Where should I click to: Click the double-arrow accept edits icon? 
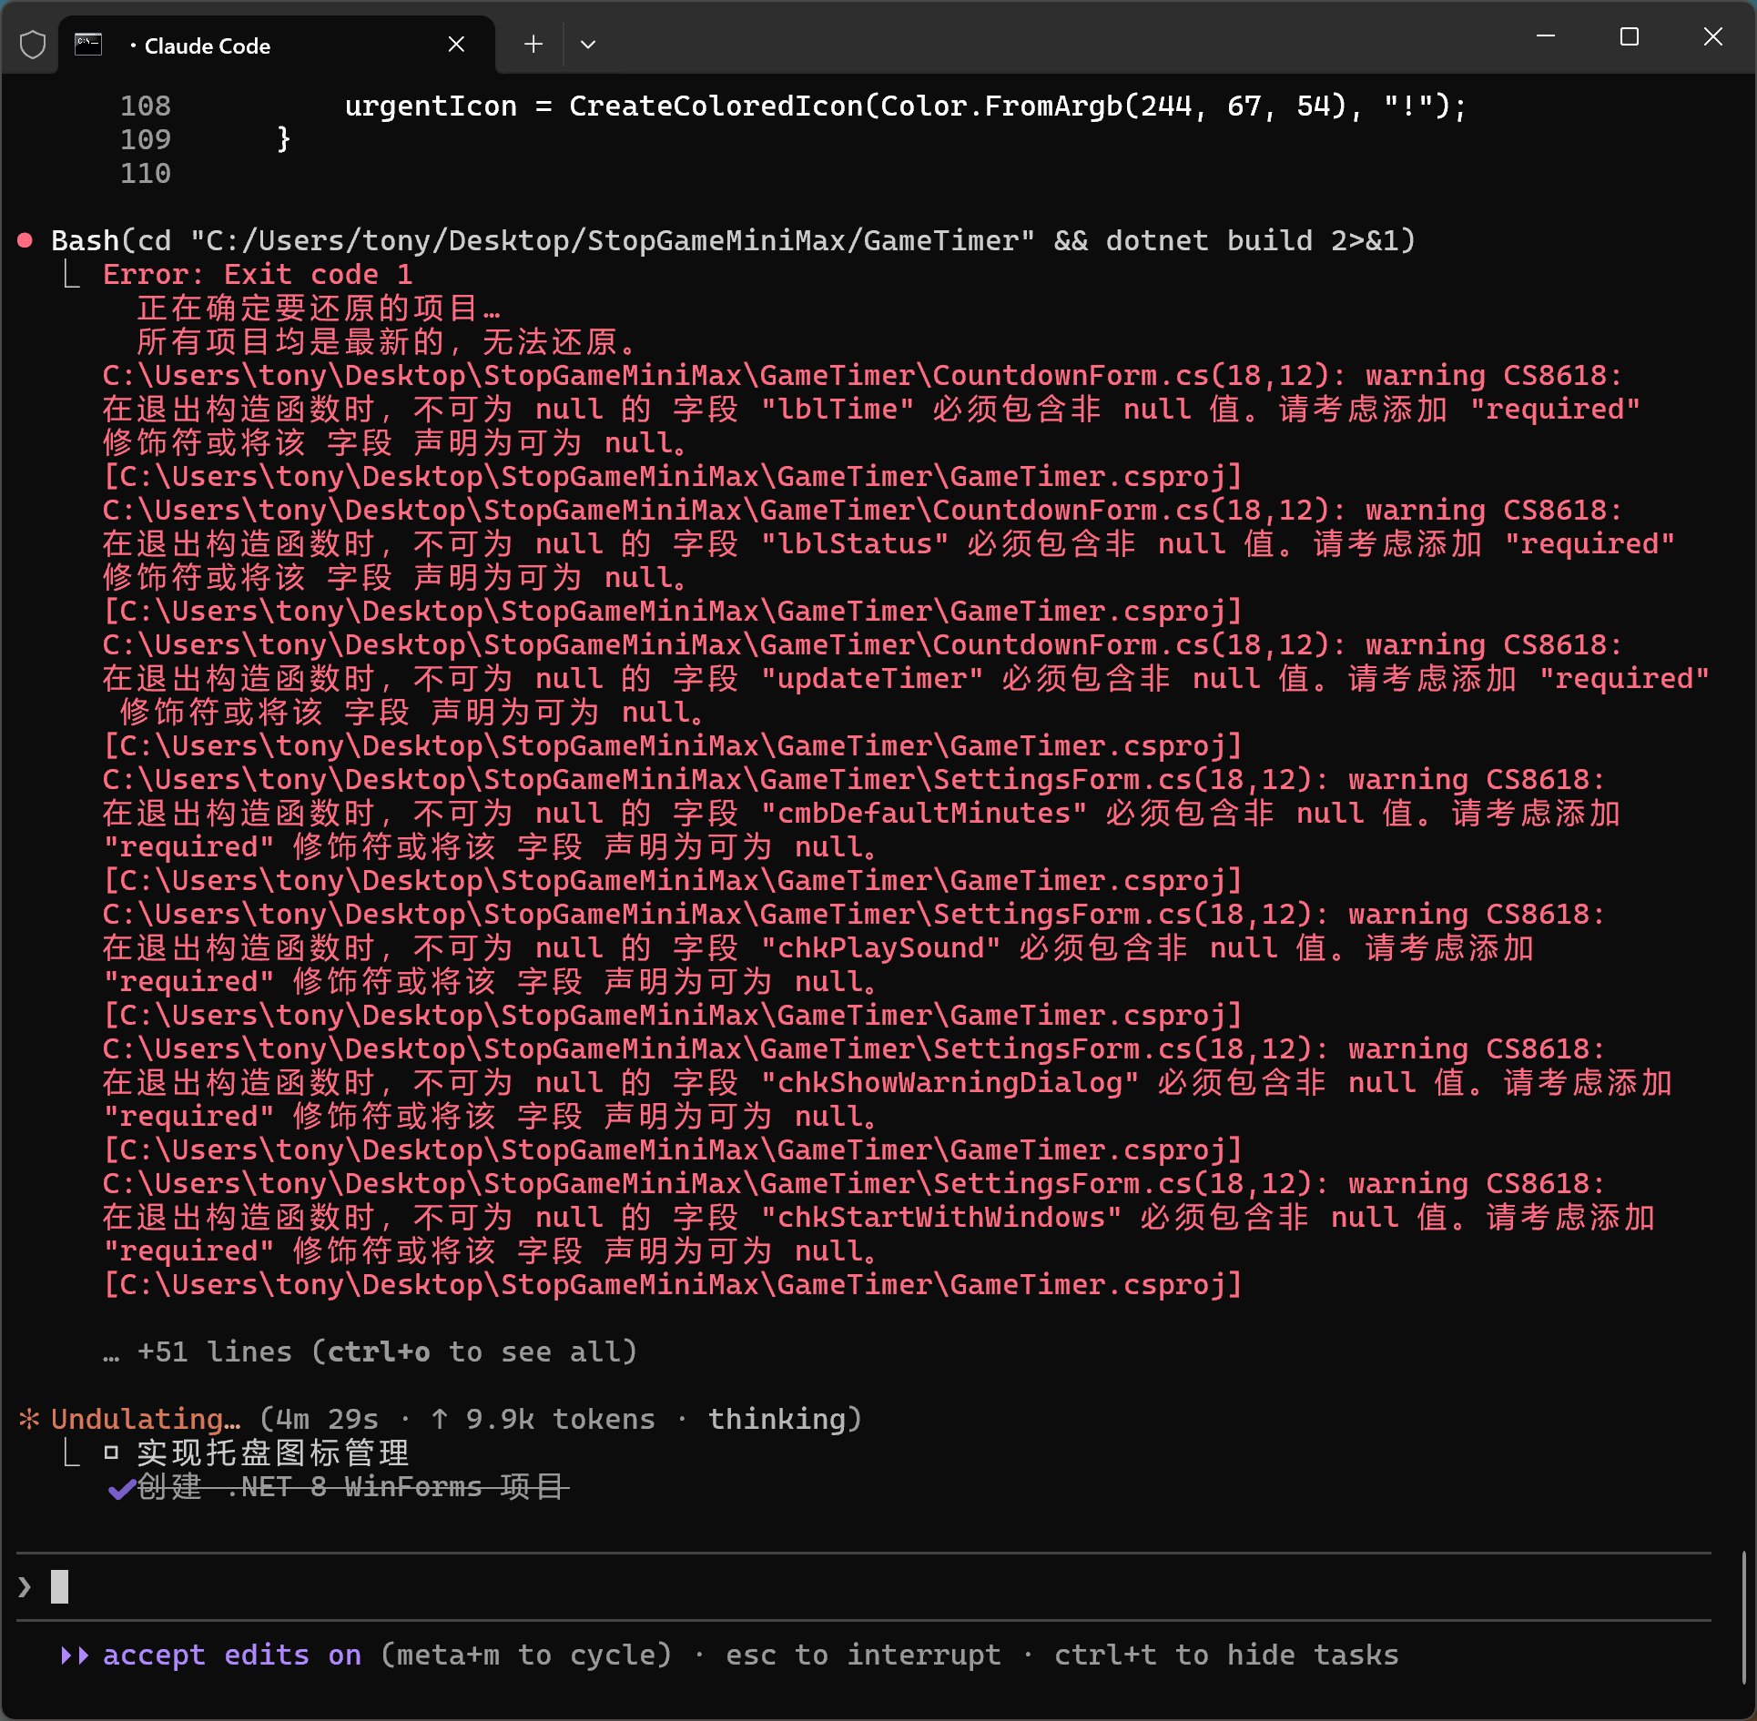coord(75,1655)
